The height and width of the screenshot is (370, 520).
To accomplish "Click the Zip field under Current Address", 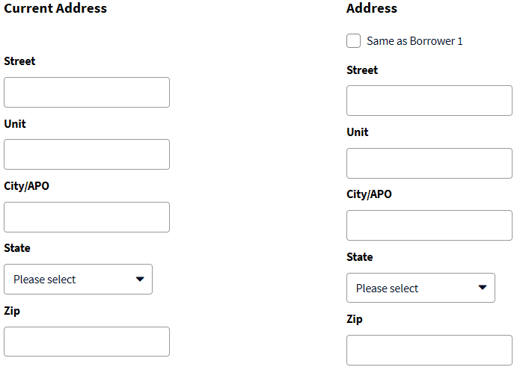I will [87, 342].
